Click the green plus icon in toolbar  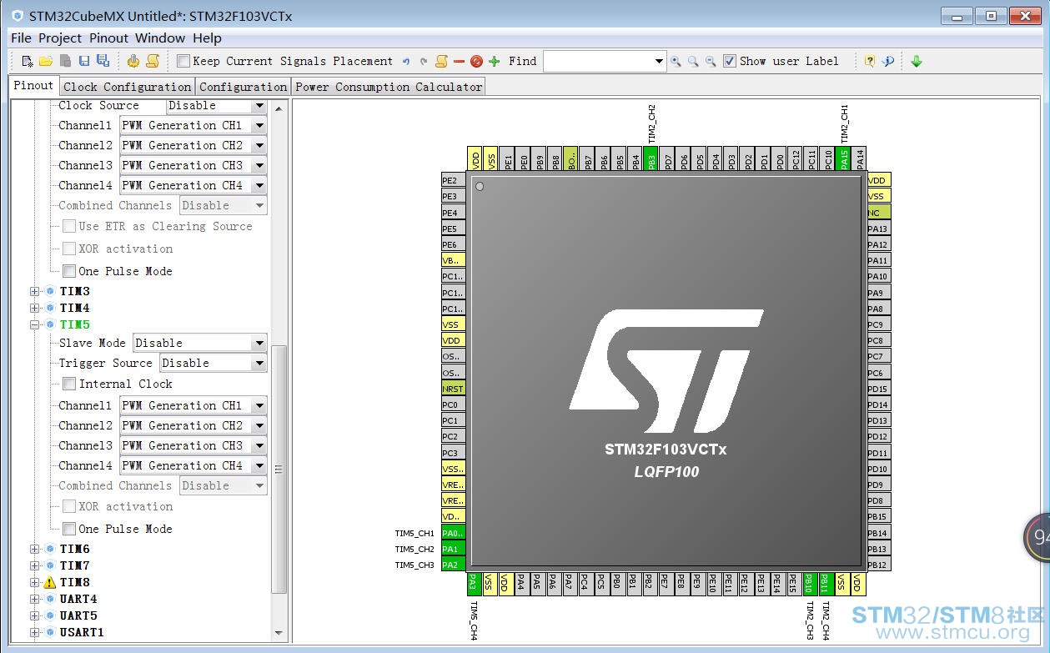pos(495,61)
